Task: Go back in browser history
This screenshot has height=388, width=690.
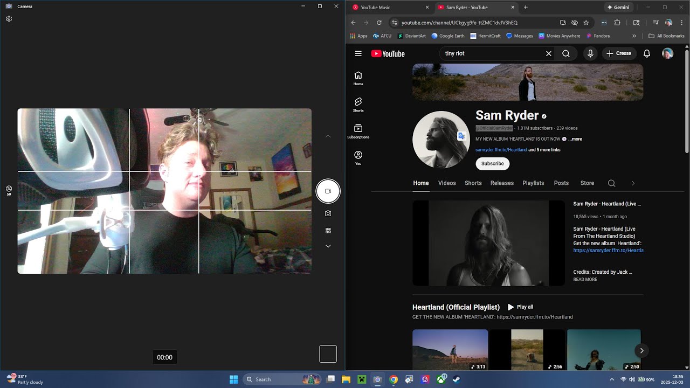Action: click(353, 23)
